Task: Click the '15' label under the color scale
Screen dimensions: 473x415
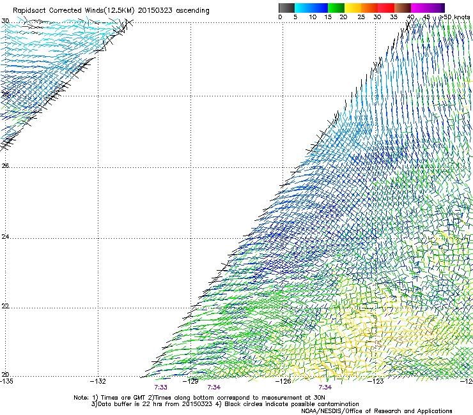Action: pyautogui.click(x=328, y=17)
